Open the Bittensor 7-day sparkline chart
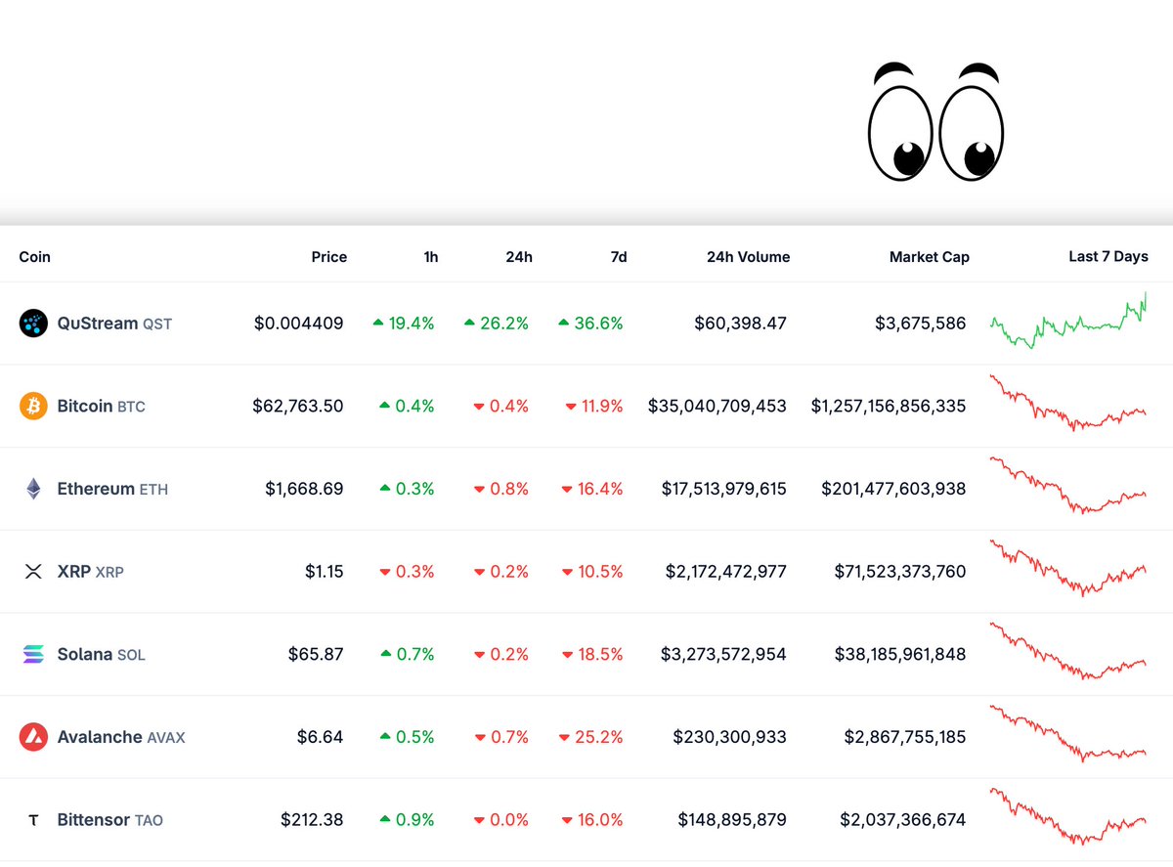Image resolution: width=1173 pixels, height=867 pixels. pyautogui.click(x=1068, y=816)
